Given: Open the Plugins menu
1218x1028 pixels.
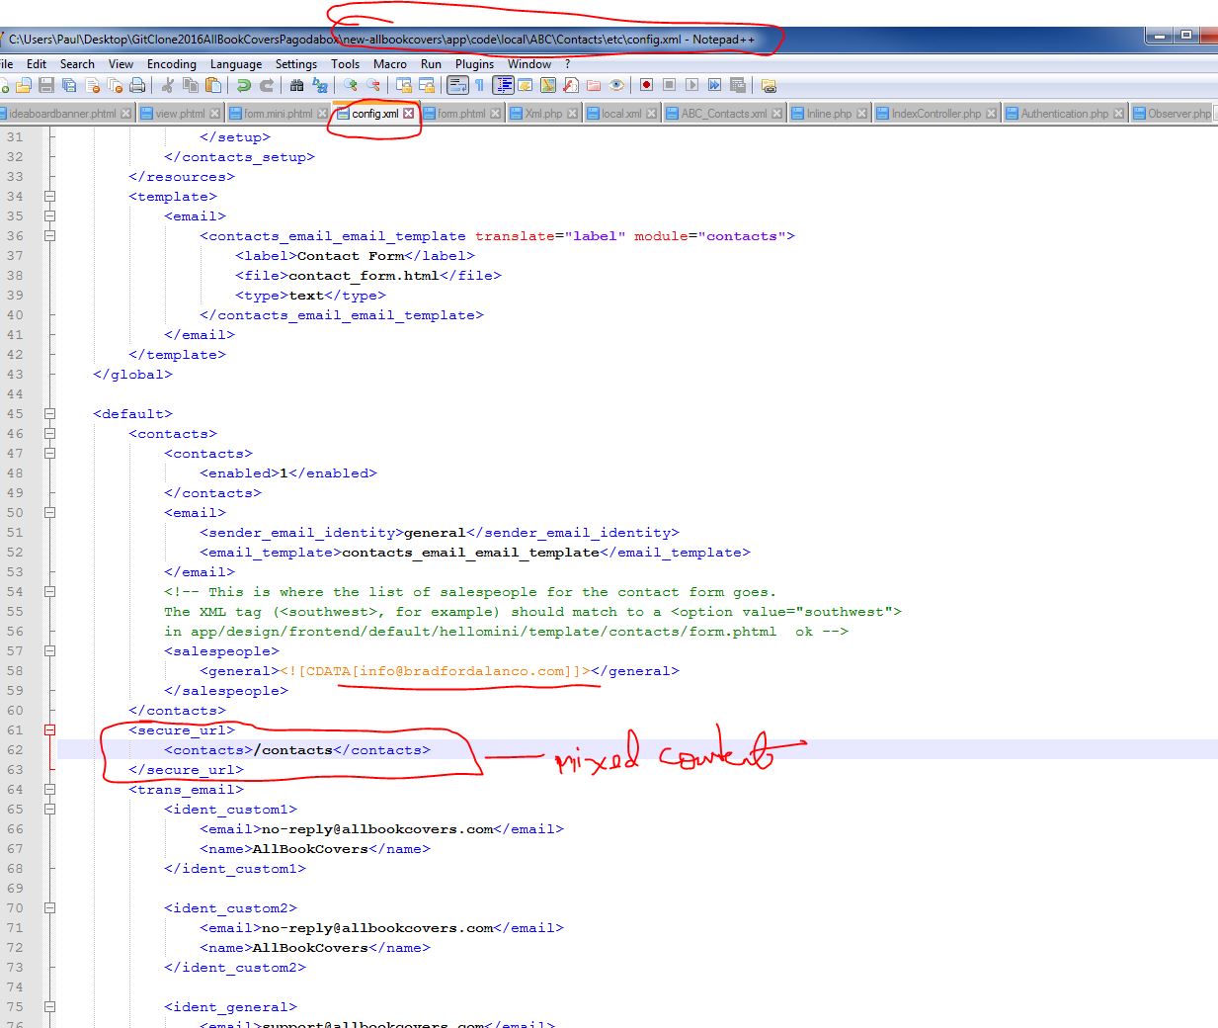Looking at the screenshot, I should click(x=474, y=63).
